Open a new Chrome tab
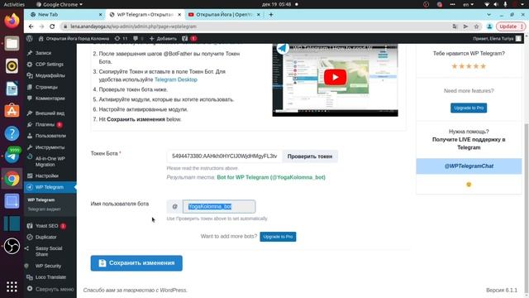 [271, 15]
